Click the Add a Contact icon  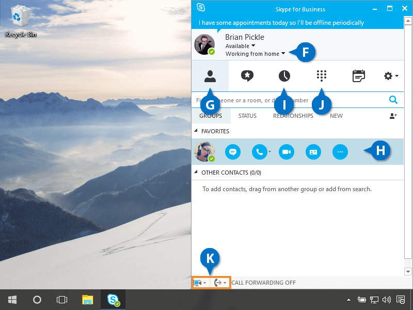[393, 116]
